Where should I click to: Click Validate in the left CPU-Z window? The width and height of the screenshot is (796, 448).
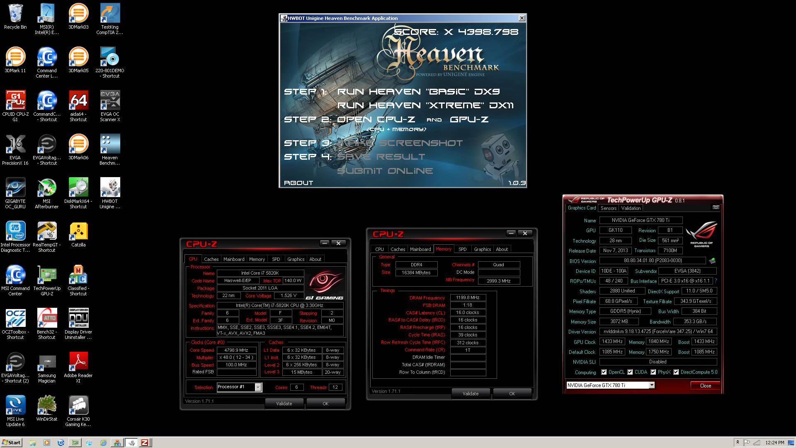(284, 403)
